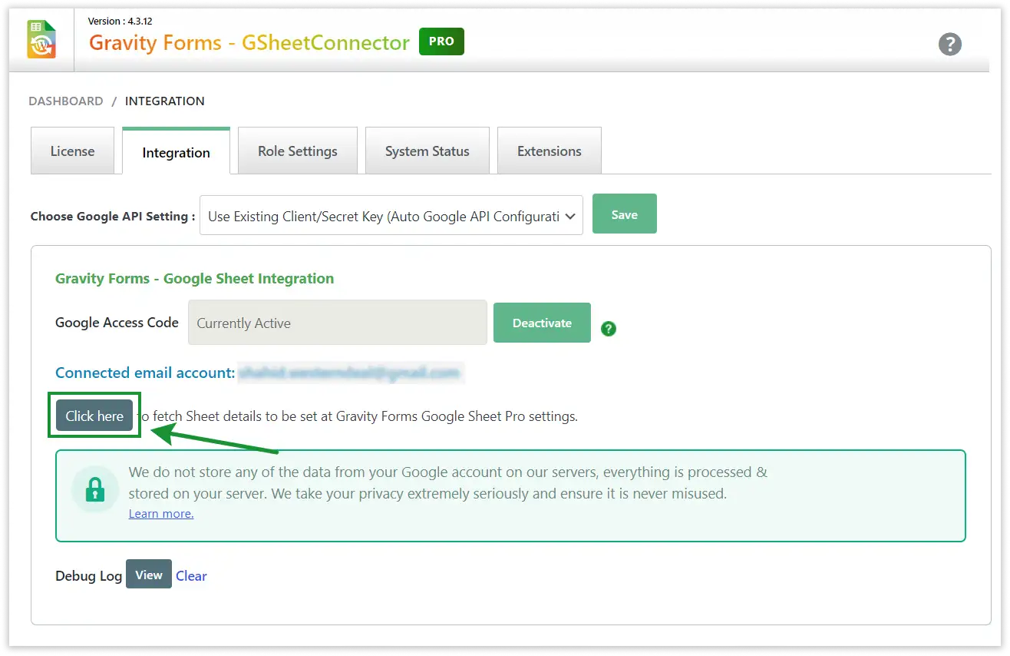This screenshot has height=656, width=1010.
Task: Clear the debug log
Action: click(191, 576)
